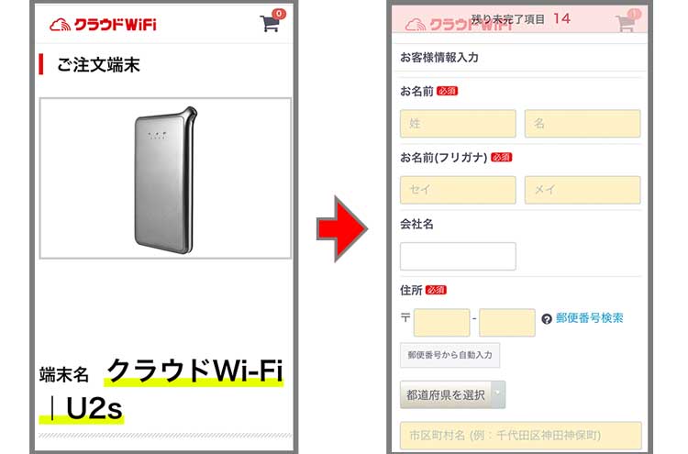Click the クラウドWiFi logo on the left screen
This screenshot has width=688, height=454.
click(103, 25)
